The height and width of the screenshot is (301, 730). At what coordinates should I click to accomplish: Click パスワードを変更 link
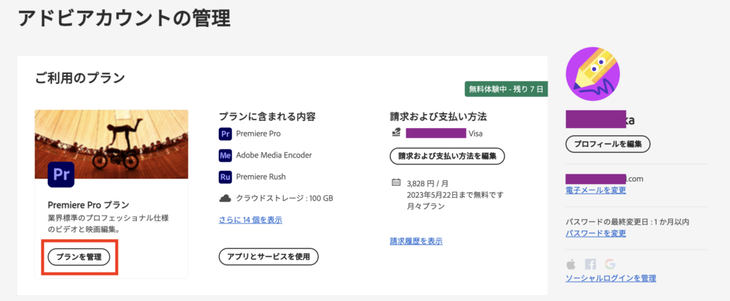[x=596, y=233]
